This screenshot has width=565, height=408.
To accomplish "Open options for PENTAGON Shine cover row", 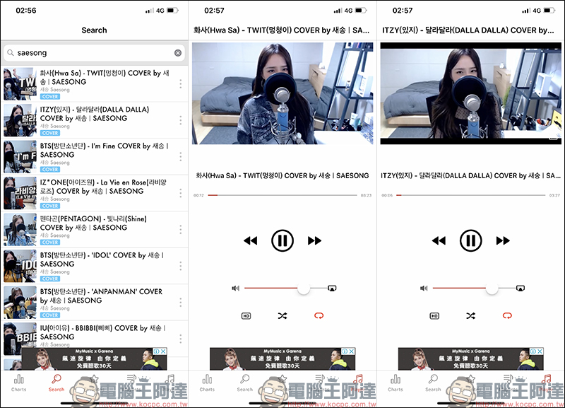I will [181, 230].
